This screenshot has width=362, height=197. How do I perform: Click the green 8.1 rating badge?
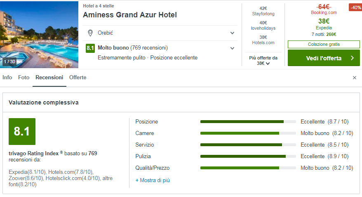(x=90, y=48)
